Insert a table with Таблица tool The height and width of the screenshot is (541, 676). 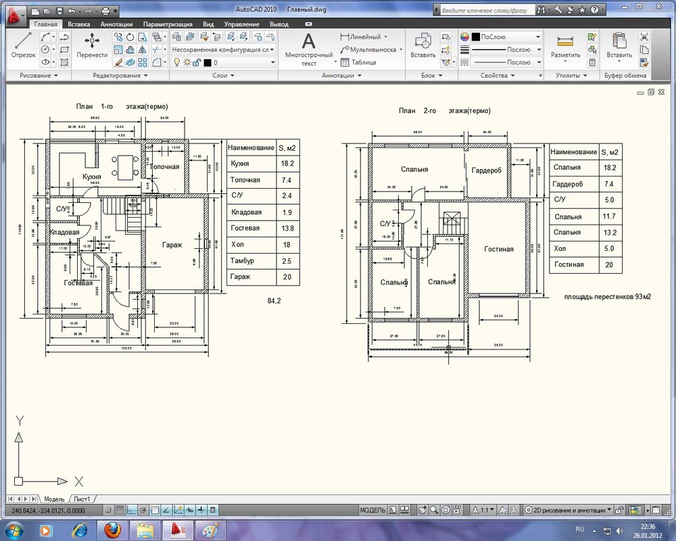pyautogui.click(x=358, y=62)
